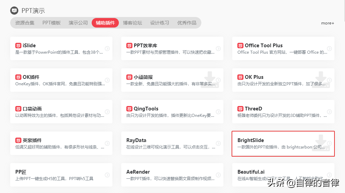This screenshot has width=345, height=193.
Task: Switch to the PPT模板 tab
Action: click(x=52, y=23)
